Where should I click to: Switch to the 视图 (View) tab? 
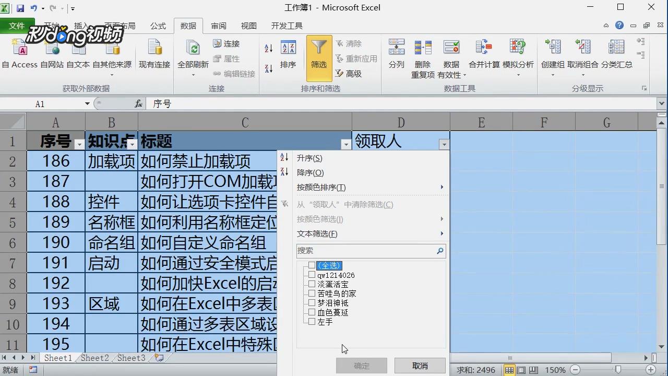(x=249, y=26)
